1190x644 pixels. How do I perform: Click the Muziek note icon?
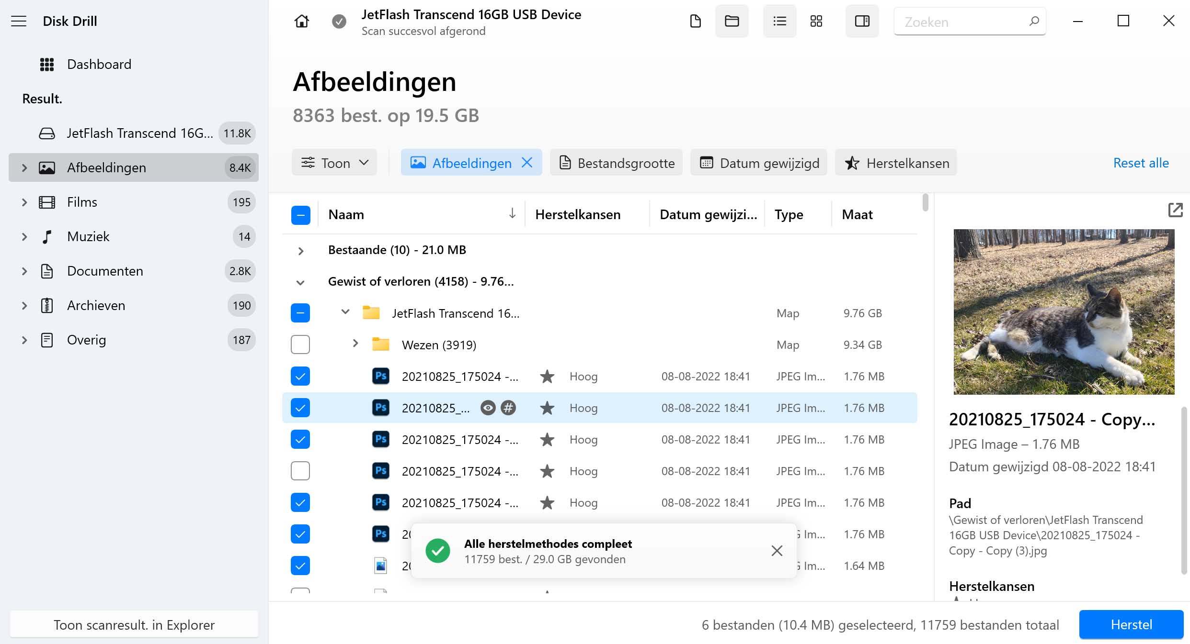pyautogui.click(x=46, y=236)
